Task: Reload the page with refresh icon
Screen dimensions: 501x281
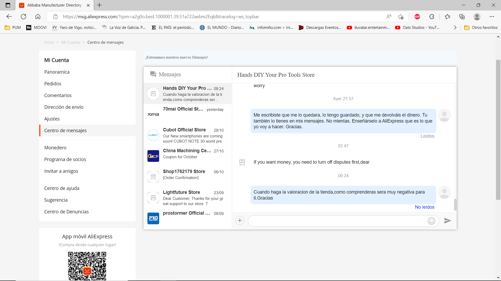Action: (x=23, y=17)
